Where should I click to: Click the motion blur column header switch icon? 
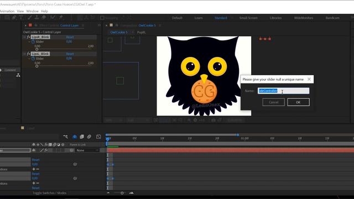click(54, 145)
